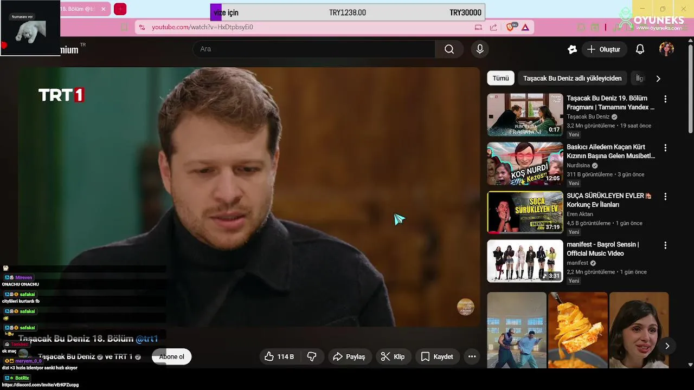The height and width of the screenshot is (390, 694).
Task: Click the SUÇA SÜRÜKLEYEN EVLER video title
Action: 609,200
